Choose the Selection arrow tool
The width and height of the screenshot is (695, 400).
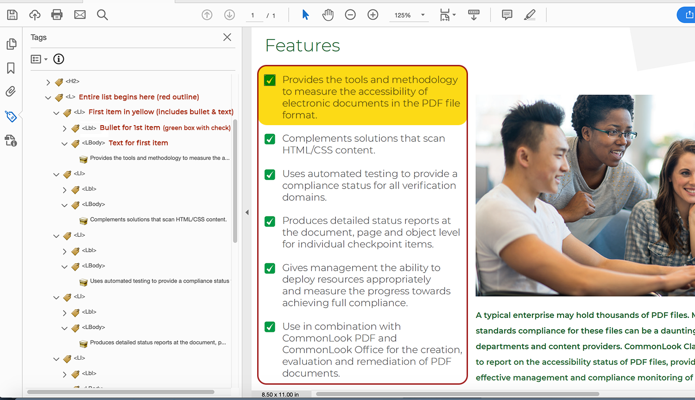pos(305,15)
